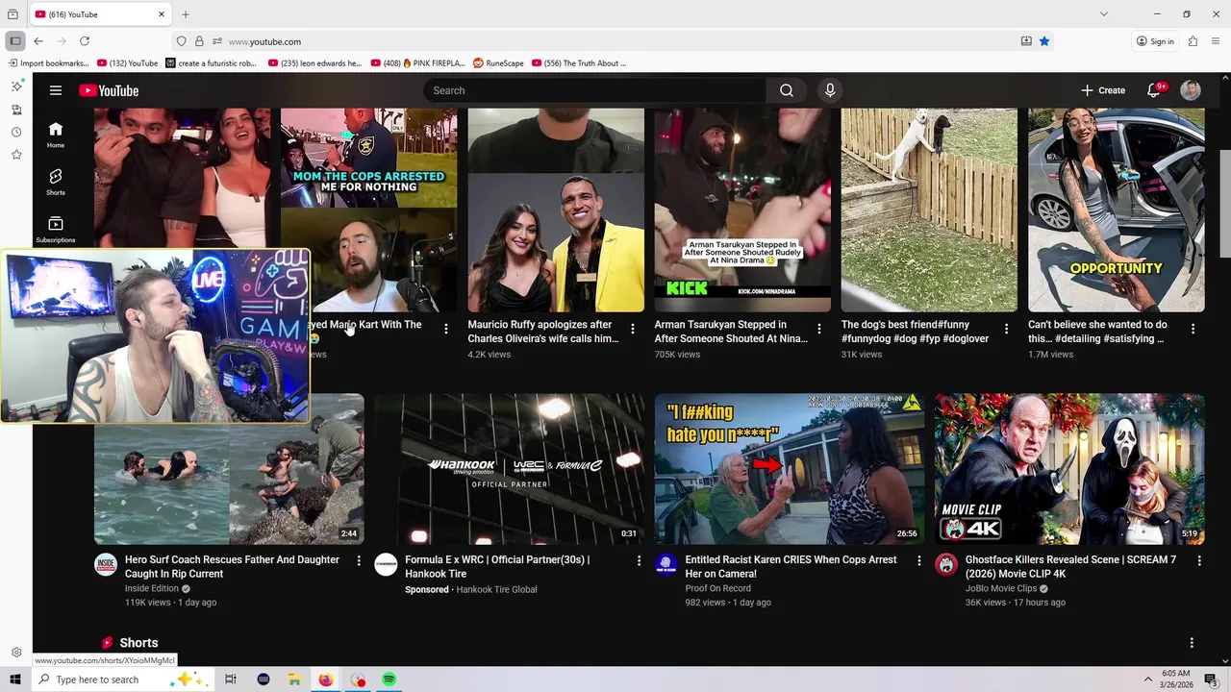1231x692 pixels.
Task: Open the create a futuristic rob bookmark
Action: pyautogui.click(x=211, y=63)
